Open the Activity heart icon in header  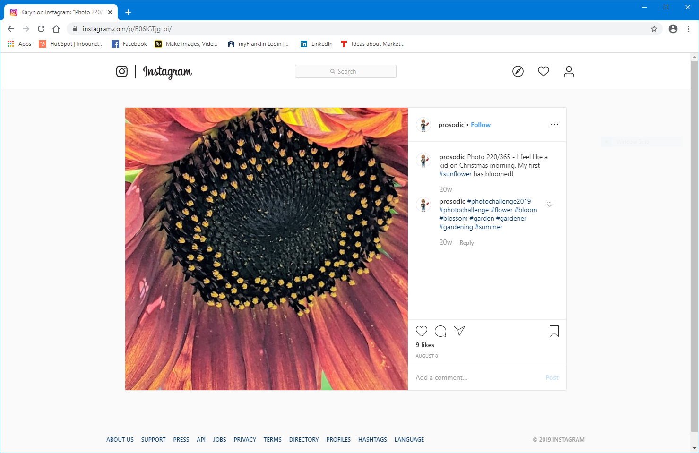[544, 71]
